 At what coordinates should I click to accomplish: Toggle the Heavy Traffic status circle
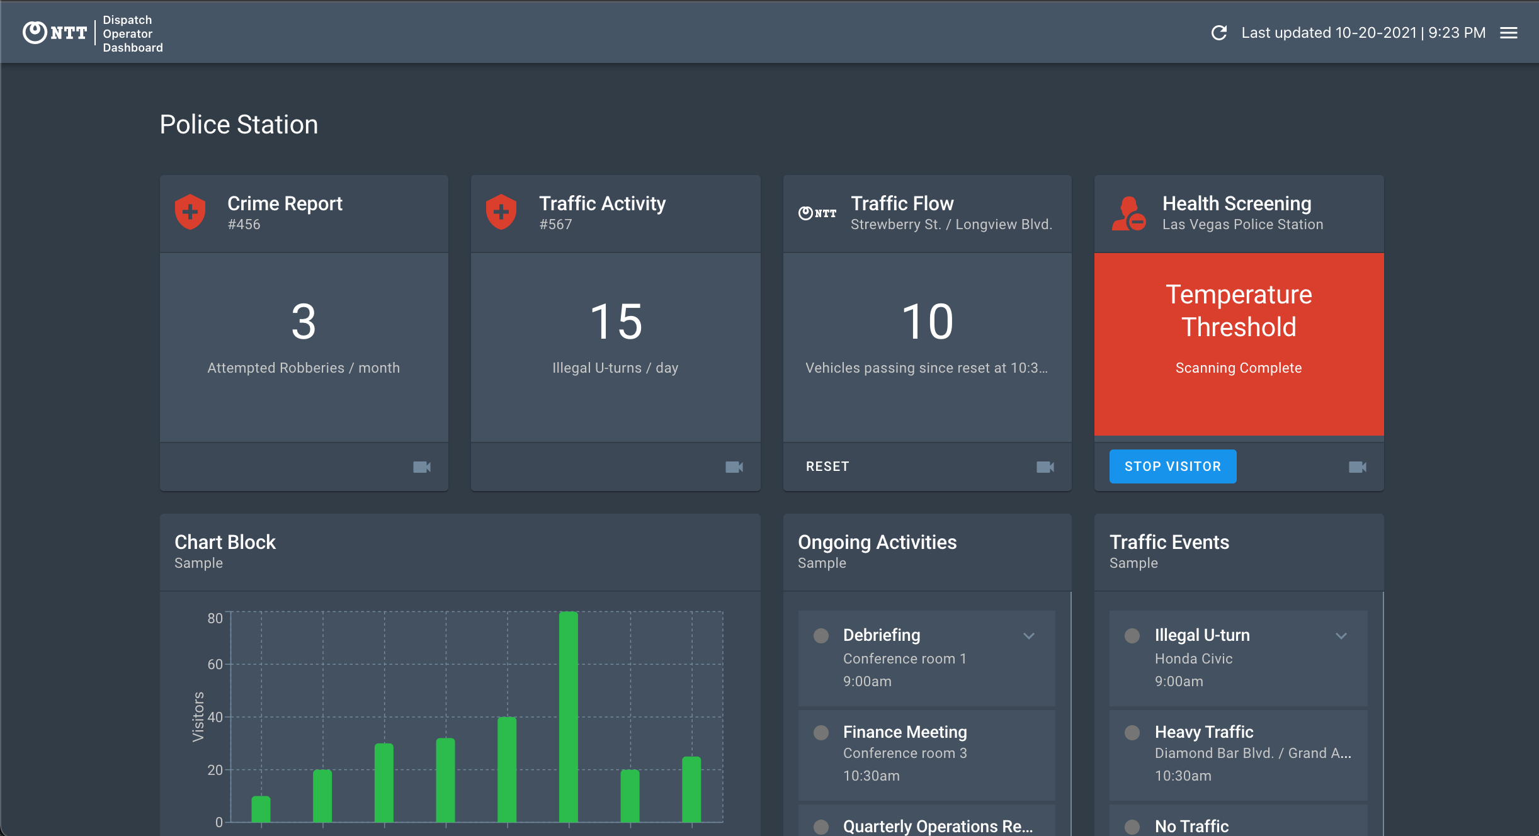pyautogui.click(x=1132, y=733)
